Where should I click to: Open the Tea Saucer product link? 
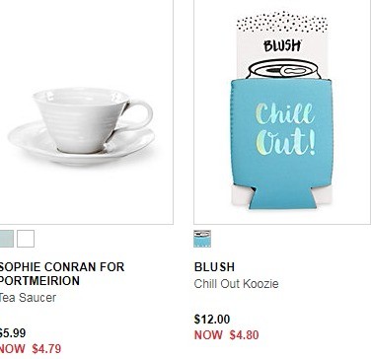coord(28,298)
